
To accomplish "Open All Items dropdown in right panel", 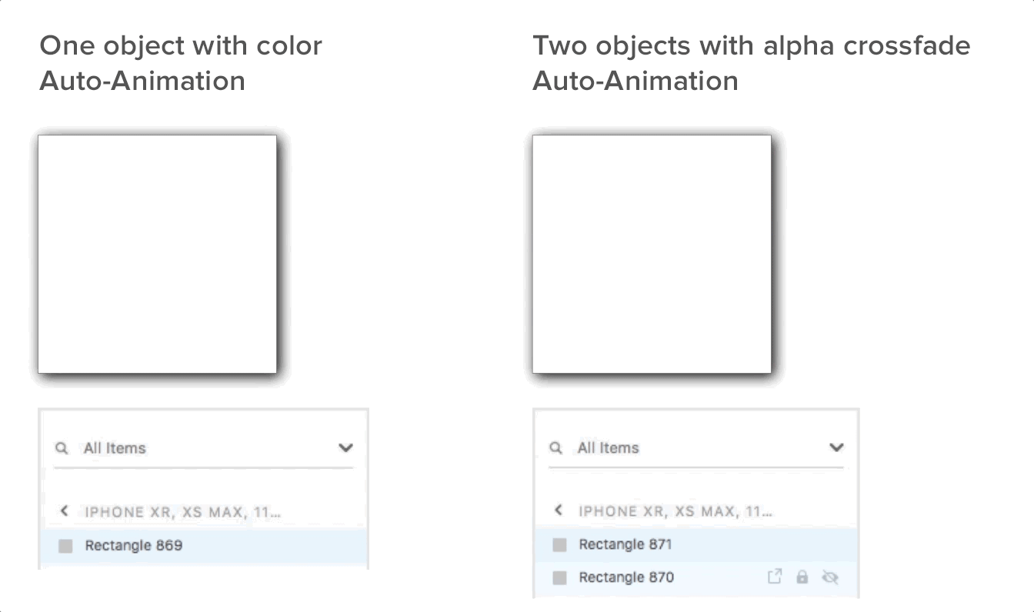I will pyautogui.click(x=836, y=447).
